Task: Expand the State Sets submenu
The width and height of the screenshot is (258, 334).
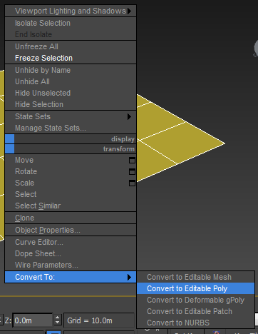Action: (x=71, y=116)
